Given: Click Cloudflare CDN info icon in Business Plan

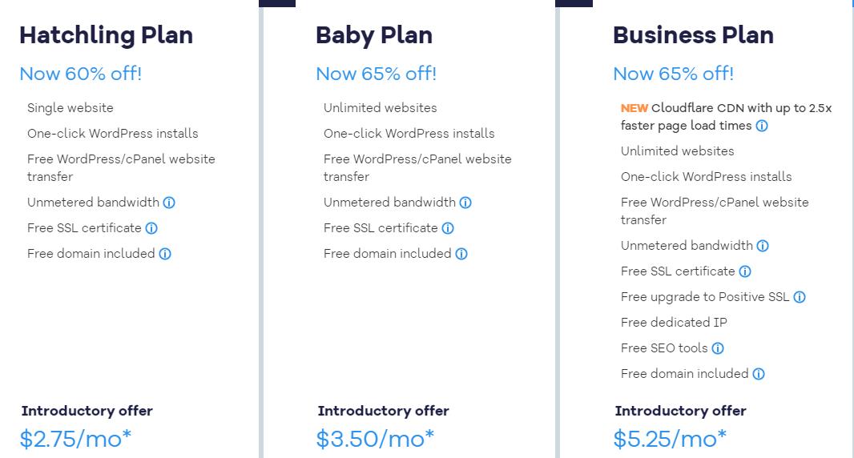Looking at the screenshot, I should tap(762, 126).
